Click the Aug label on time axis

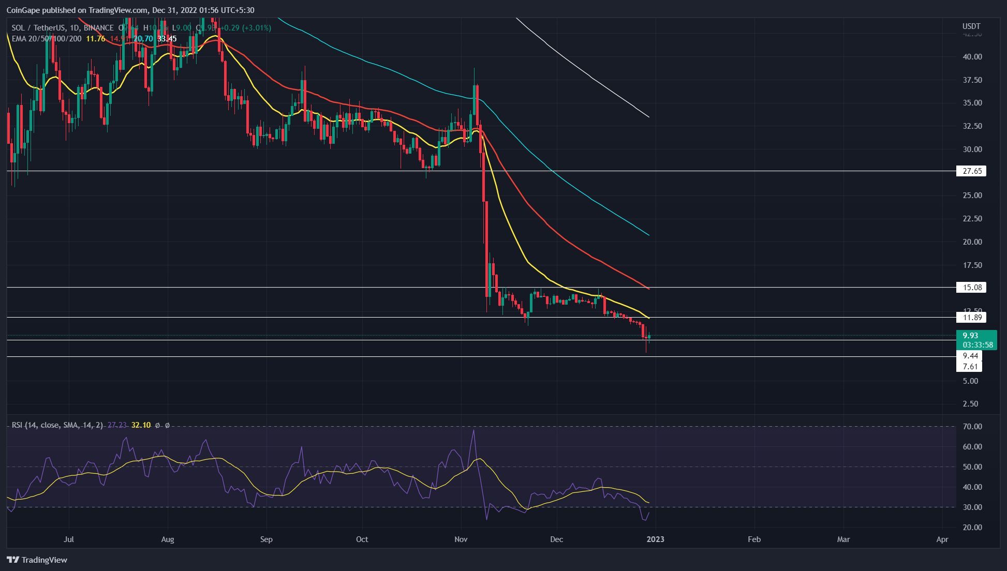(x=168, y=539)
